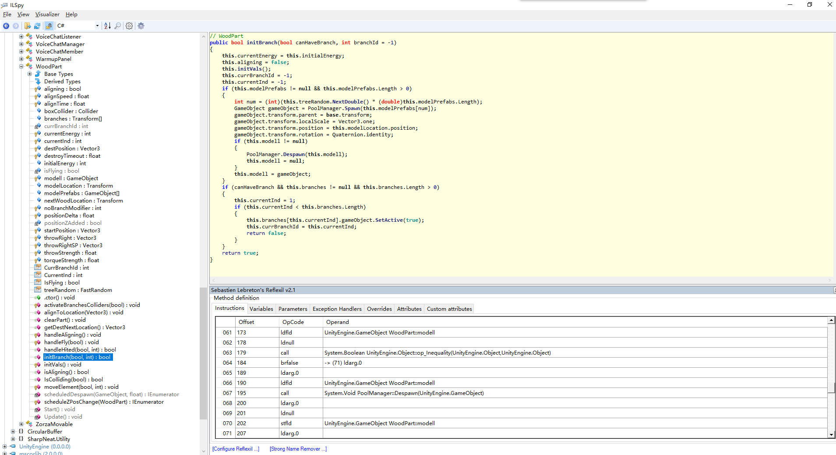Switch to the Attributes tab
The image size is (836, 455).
pyautogui.click(x=409, y=309)
